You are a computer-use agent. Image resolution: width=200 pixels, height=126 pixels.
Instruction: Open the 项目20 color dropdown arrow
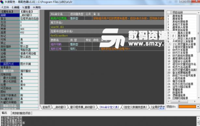coord(198,107)
